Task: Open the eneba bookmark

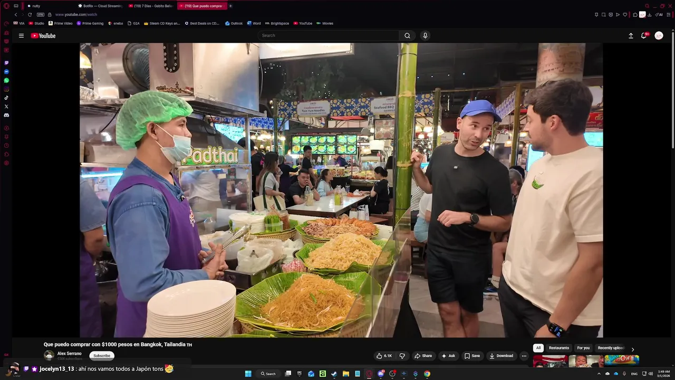Action: coord(115,23)
